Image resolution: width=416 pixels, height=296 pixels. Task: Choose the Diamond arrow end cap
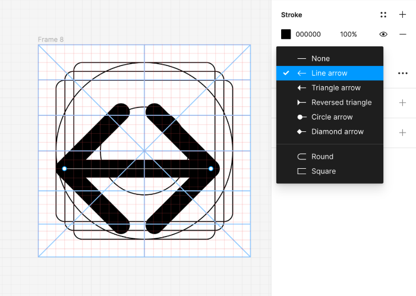330,131
